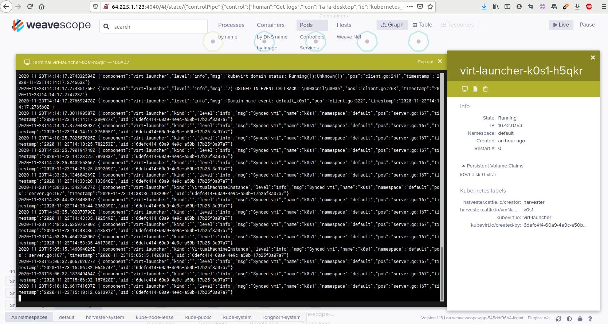Pause live updates

pos(587,25)
